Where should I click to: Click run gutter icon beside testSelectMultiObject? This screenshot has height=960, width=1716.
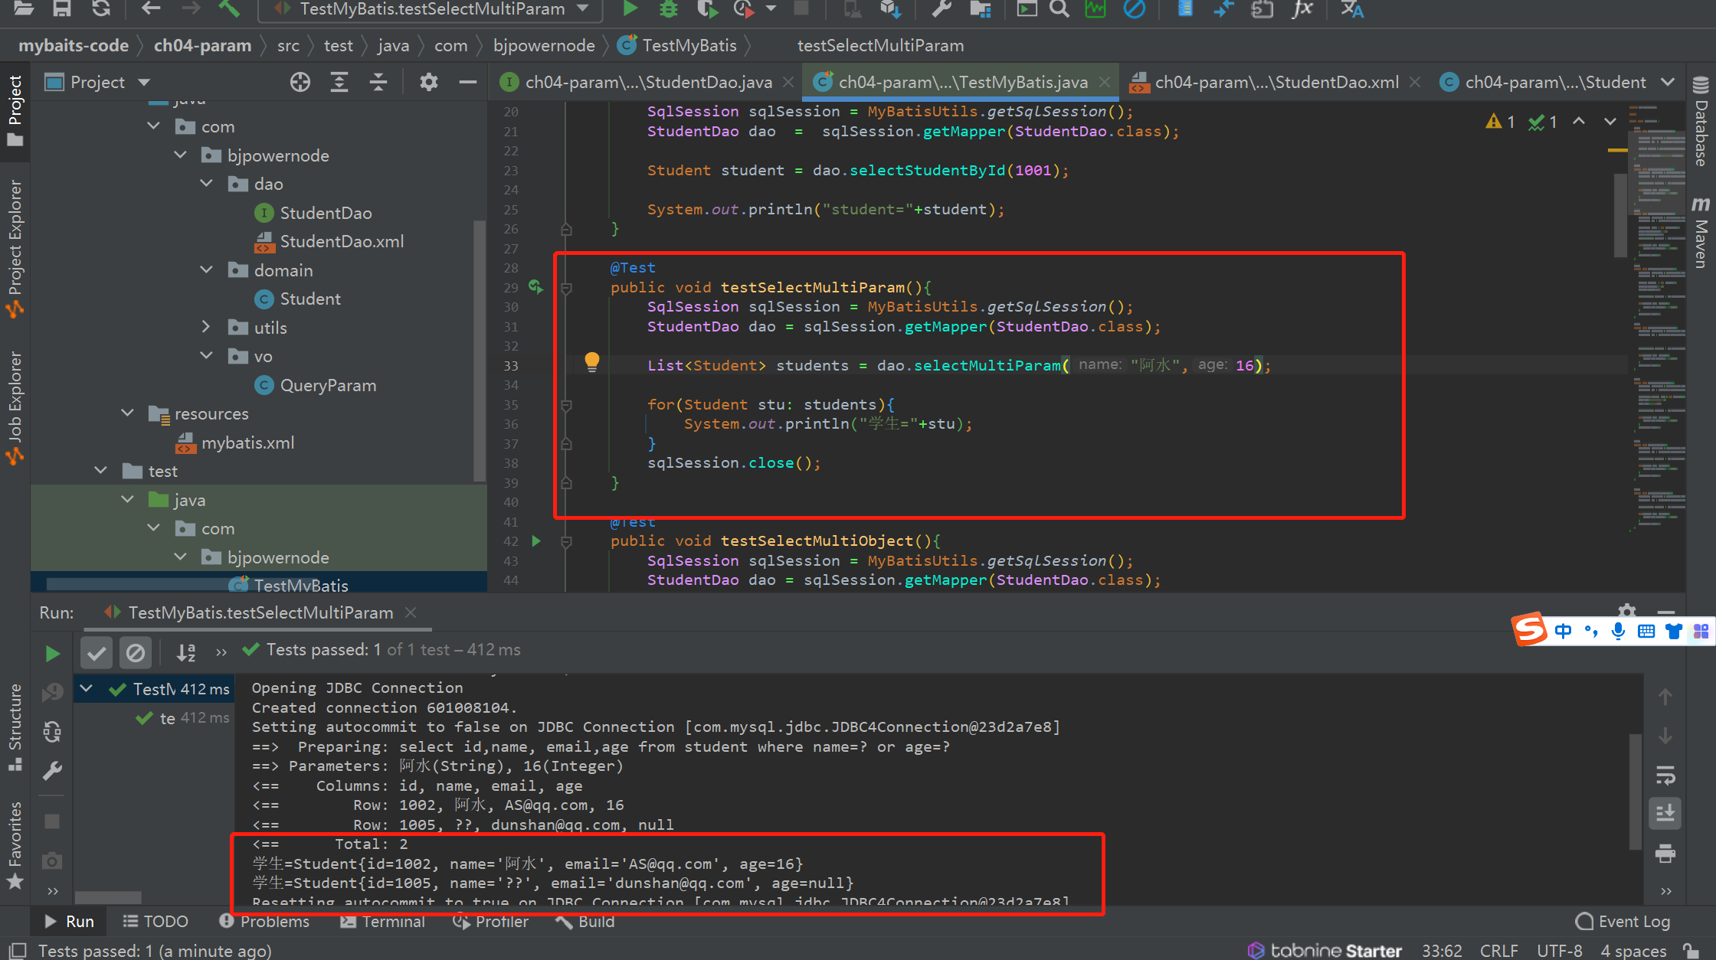[536, 541]
